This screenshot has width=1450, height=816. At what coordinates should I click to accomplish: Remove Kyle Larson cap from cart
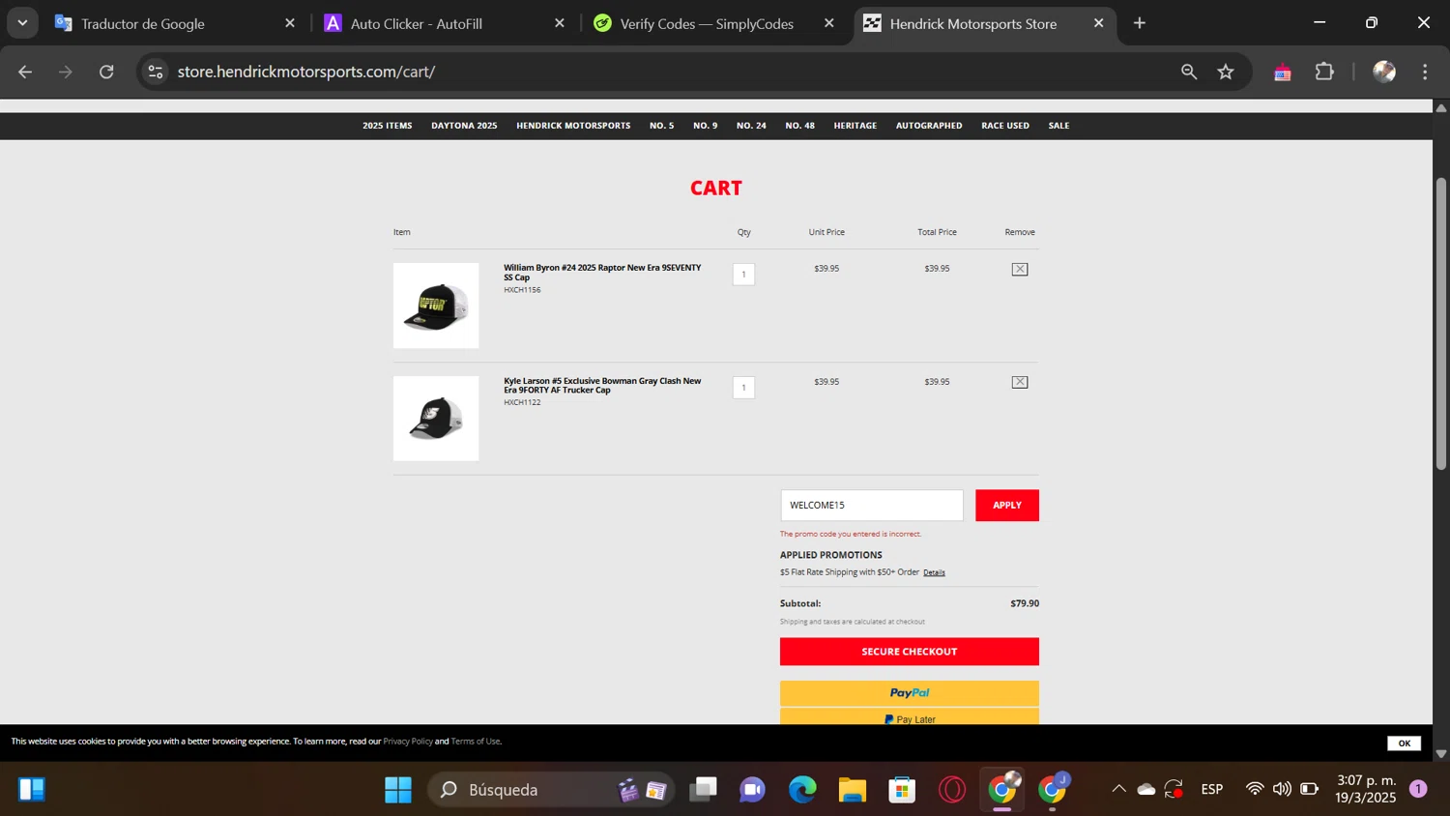[x=1020, y=382]
